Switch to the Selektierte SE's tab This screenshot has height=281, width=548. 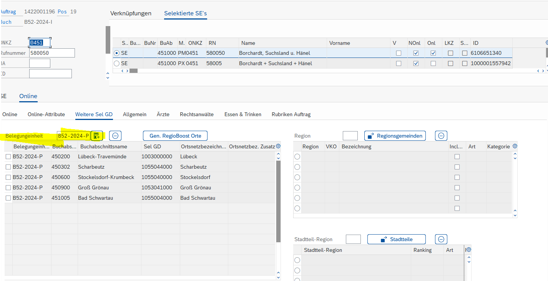[x=185, y=13]
